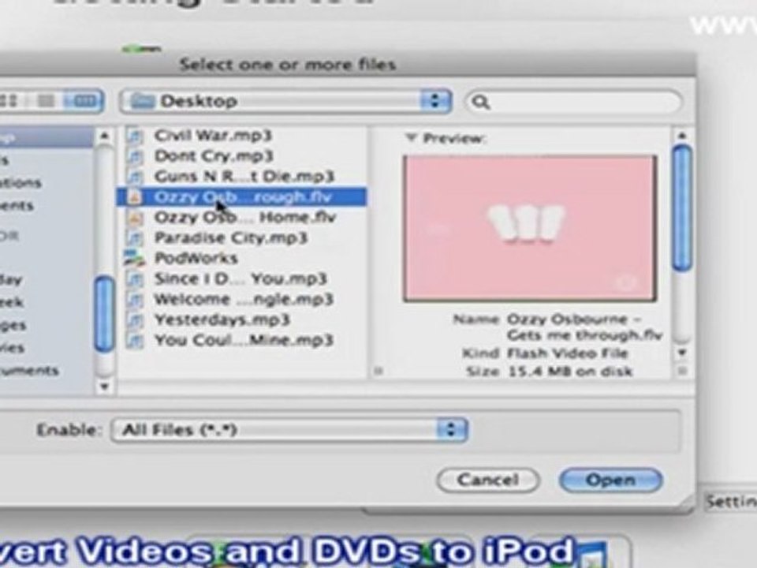Click the Since I D... You.mp3 file icon
The height and width of the screenshot is (568, 757).
[x=135, y=279]
